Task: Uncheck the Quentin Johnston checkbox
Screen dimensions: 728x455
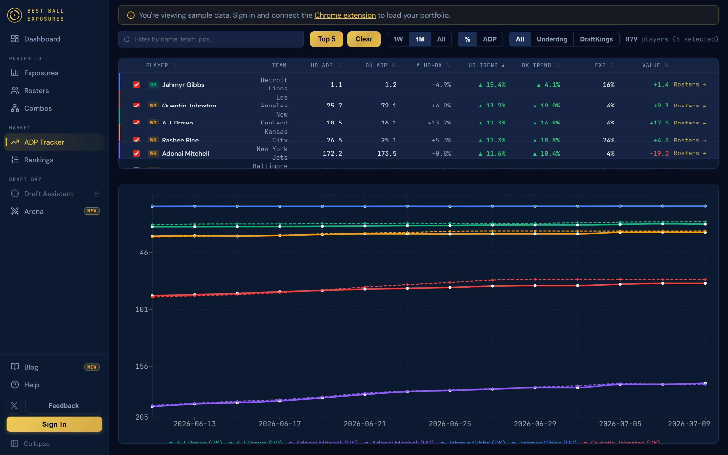Action: click(136, 105)
